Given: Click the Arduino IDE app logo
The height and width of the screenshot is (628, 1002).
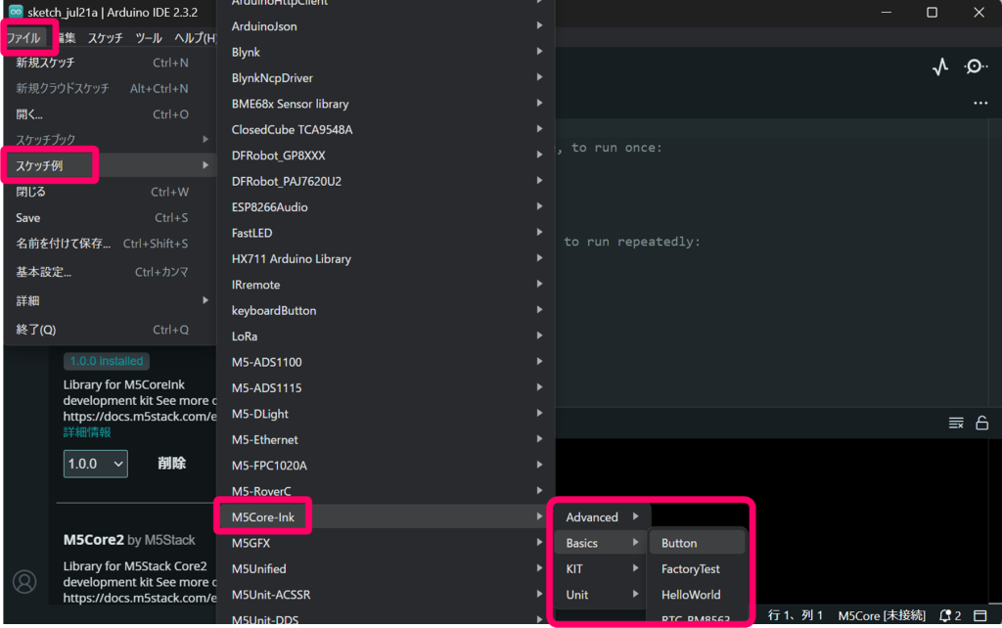Looking at the screenshot, I should coord(16,12).
